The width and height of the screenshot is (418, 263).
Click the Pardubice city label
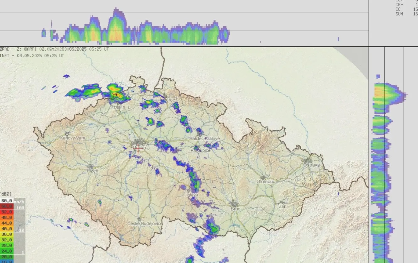click(x=200, y=150)
